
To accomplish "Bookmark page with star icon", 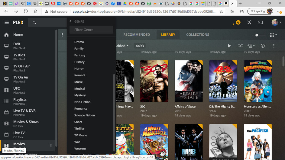I will click(x=221, y=11).
